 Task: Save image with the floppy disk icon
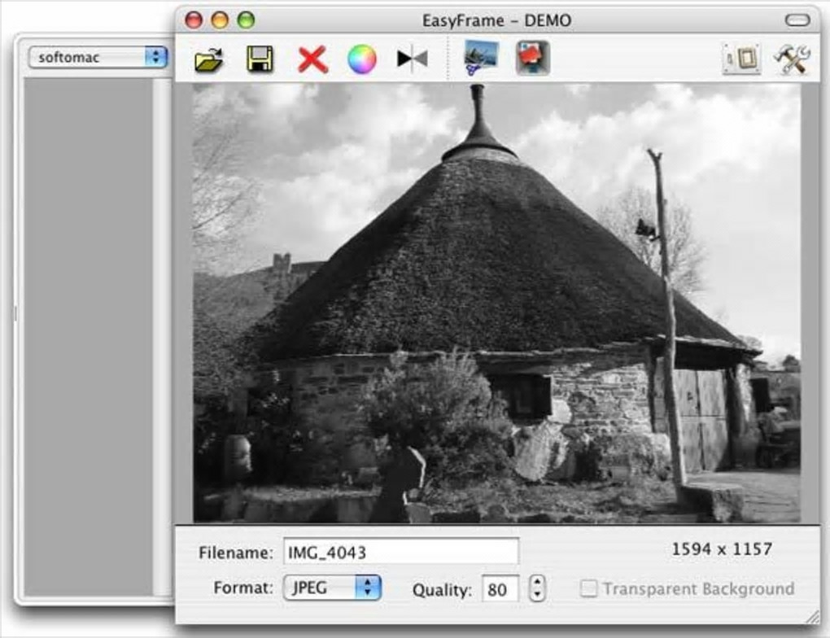260,59
